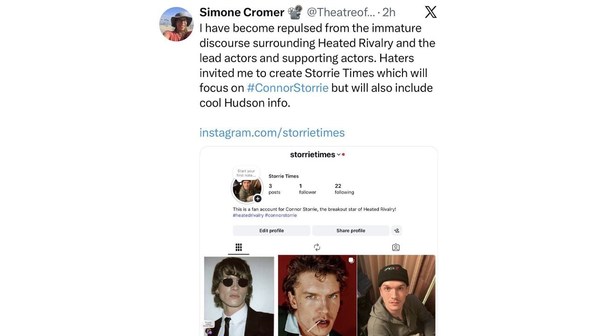Screen dimensions: 597x336
Task: Open the sunglasses portrait post thumbnail
Action: 239,296
